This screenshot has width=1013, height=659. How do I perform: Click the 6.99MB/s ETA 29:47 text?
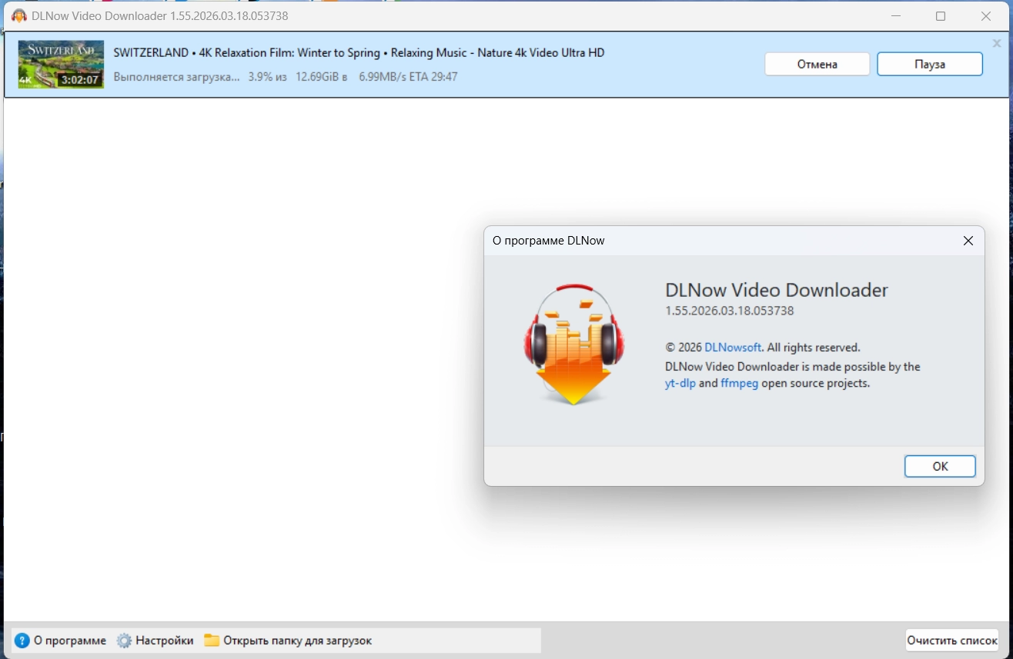click(x=408, y=77)
